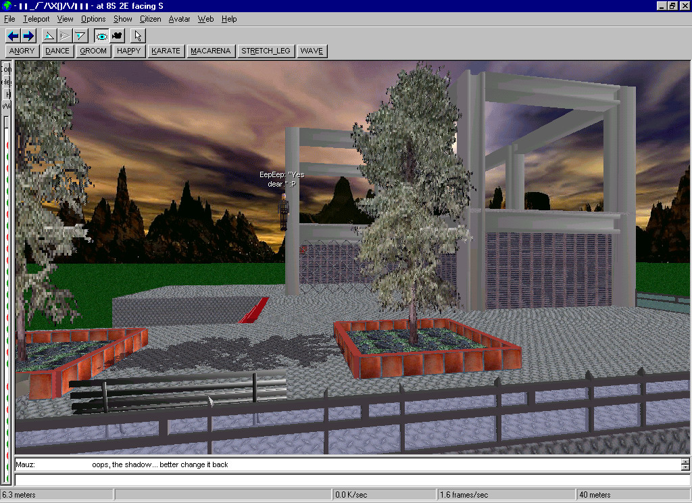This screenshot has height=503, width=692.
Task: Expand the Show menu
Action: (122, 19)
